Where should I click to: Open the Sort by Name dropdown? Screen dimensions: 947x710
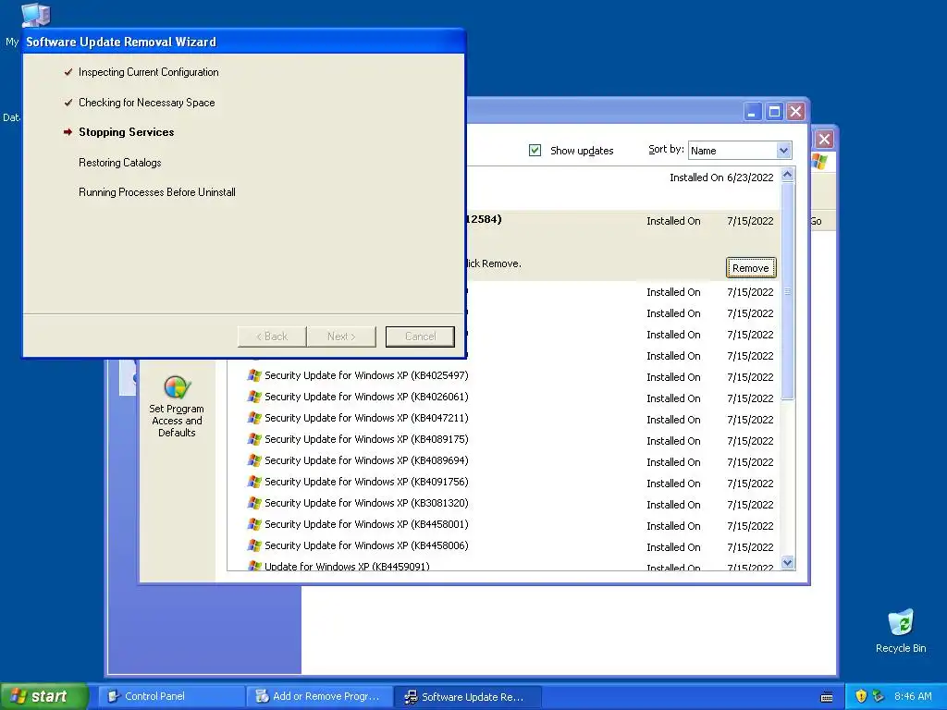740,151
